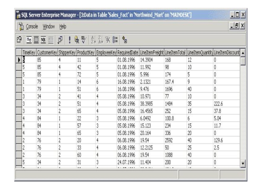Screen dimensions: 262x196
Task: Select the ProductKey column header
Action: coord(86,53)
